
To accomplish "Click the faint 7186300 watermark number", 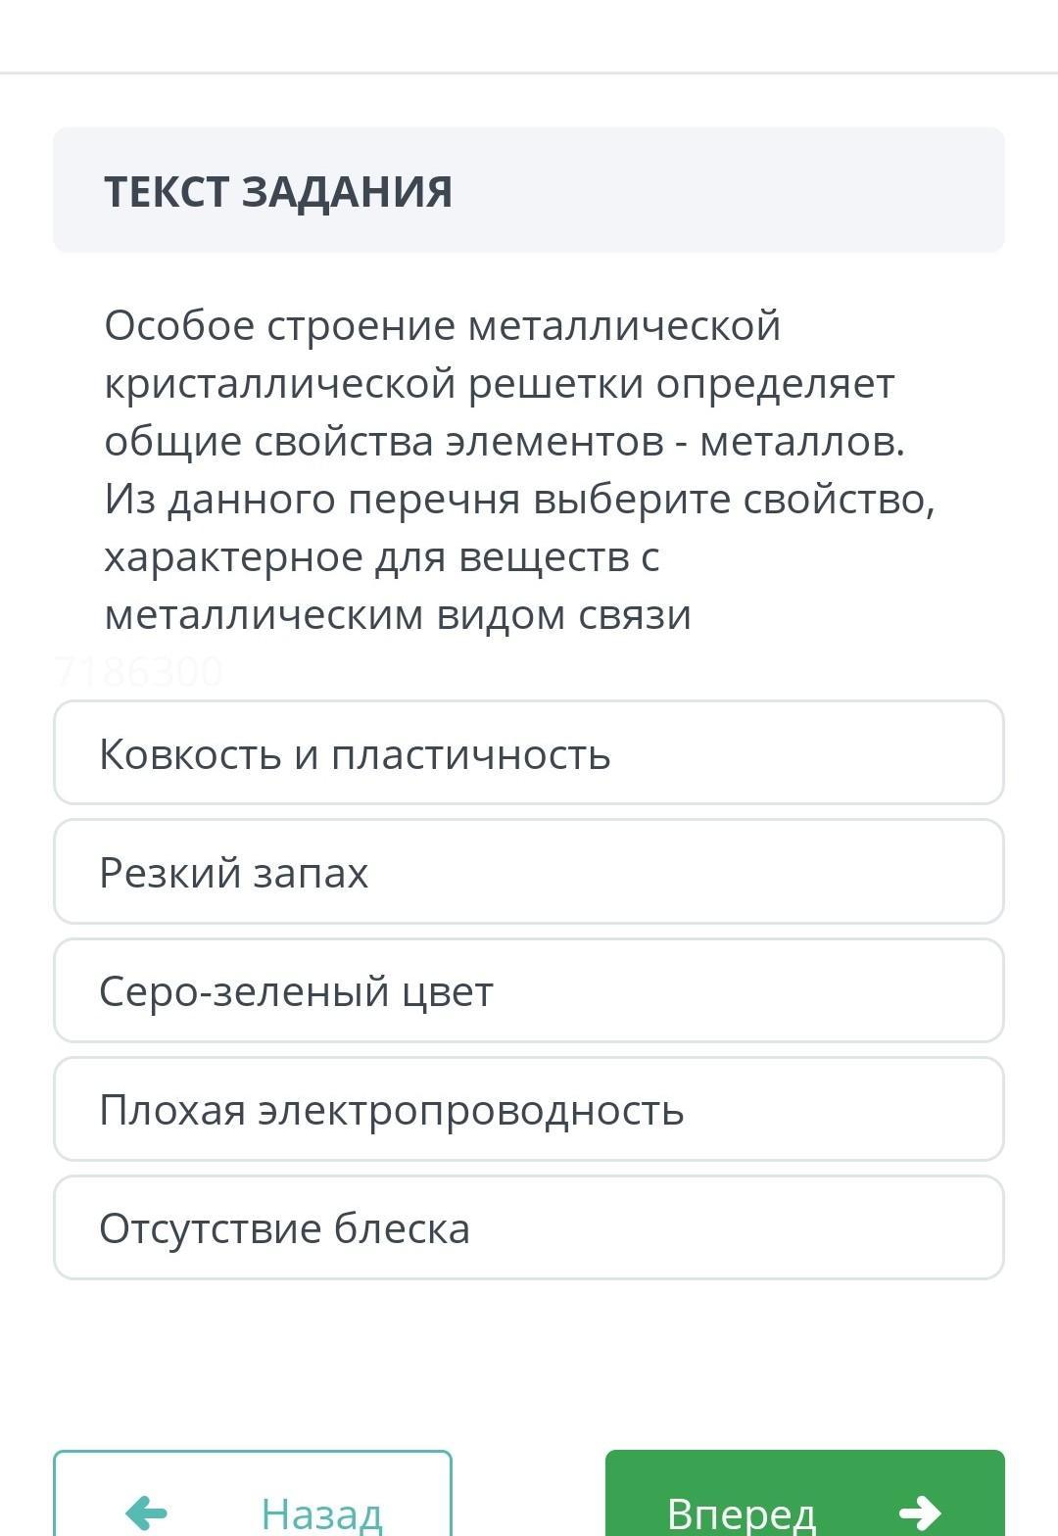I will [139, 672].
